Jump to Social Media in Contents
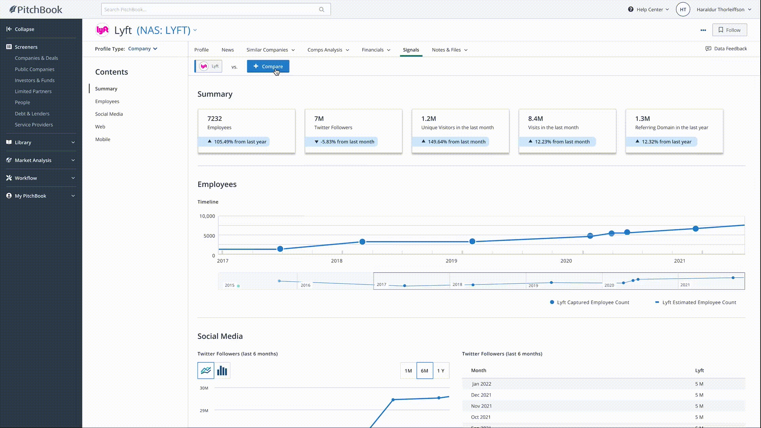Screen dimensions: 761x428 coord(109,114)
